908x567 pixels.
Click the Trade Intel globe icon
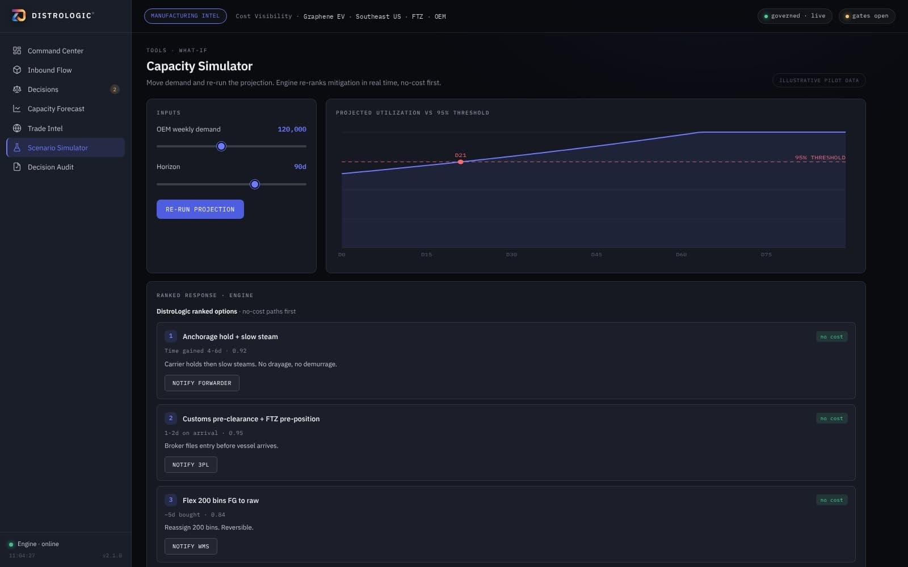click(17, 128)
